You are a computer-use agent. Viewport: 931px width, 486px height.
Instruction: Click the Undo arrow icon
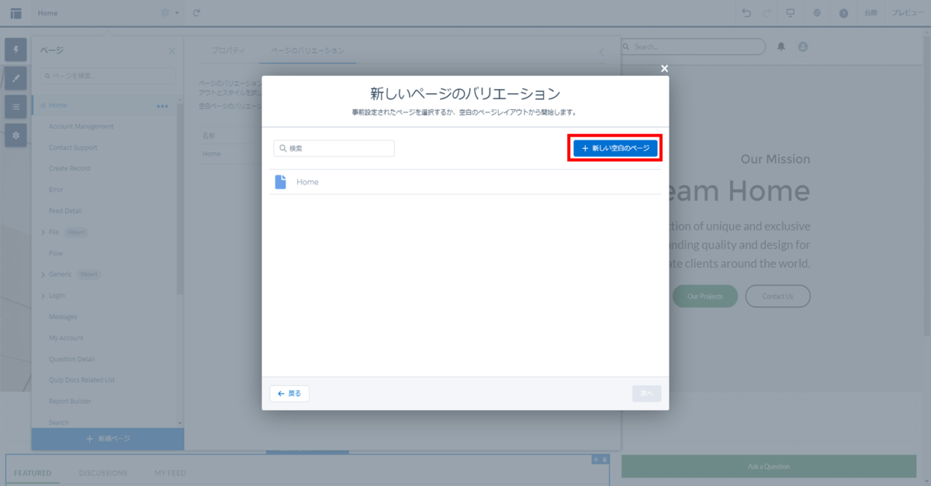pyautogui.click(x=746, y=13)
